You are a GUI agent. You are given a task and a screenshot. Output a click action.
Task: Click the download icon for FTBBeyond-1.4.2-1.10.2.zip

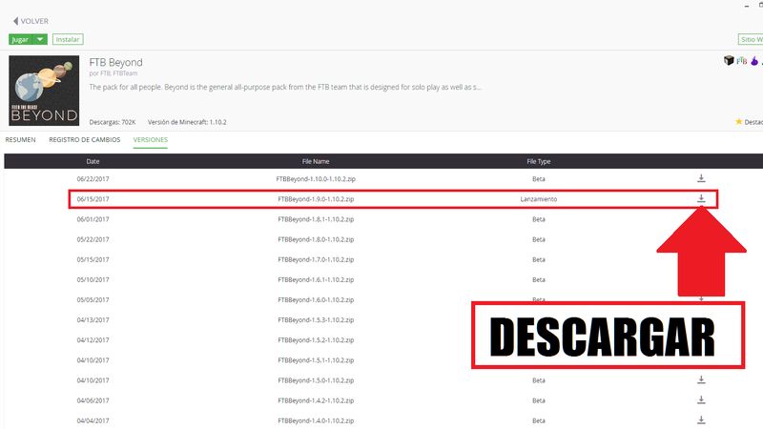coord(701,399)
